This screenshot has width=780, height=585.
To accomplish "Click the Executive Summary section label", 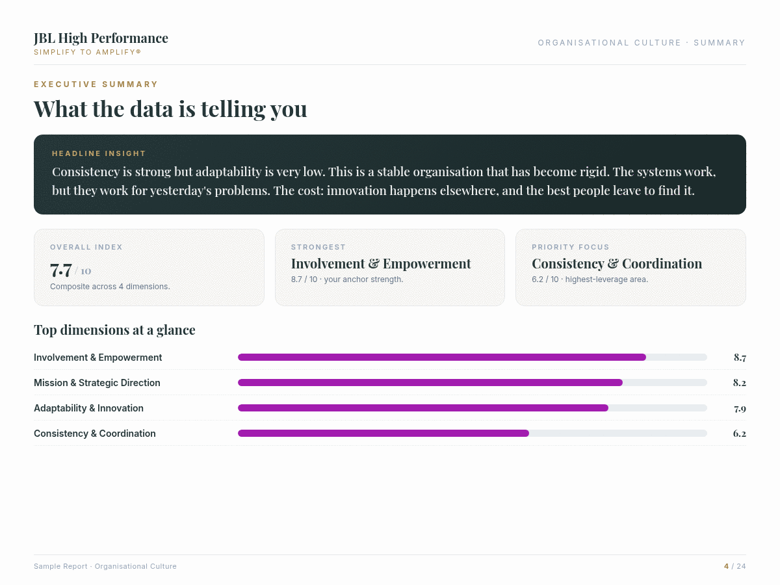I will 96,84.
